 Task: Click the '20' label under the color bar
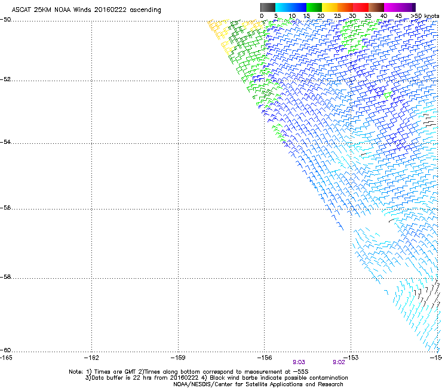(x=321, y=16)
